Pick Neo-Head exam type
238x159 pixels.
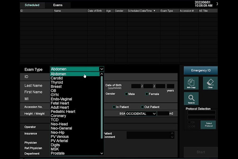coord(59,124)
